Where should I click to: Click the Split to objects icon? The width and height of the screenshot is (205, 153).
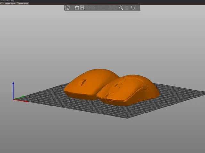tap(110, 8)
